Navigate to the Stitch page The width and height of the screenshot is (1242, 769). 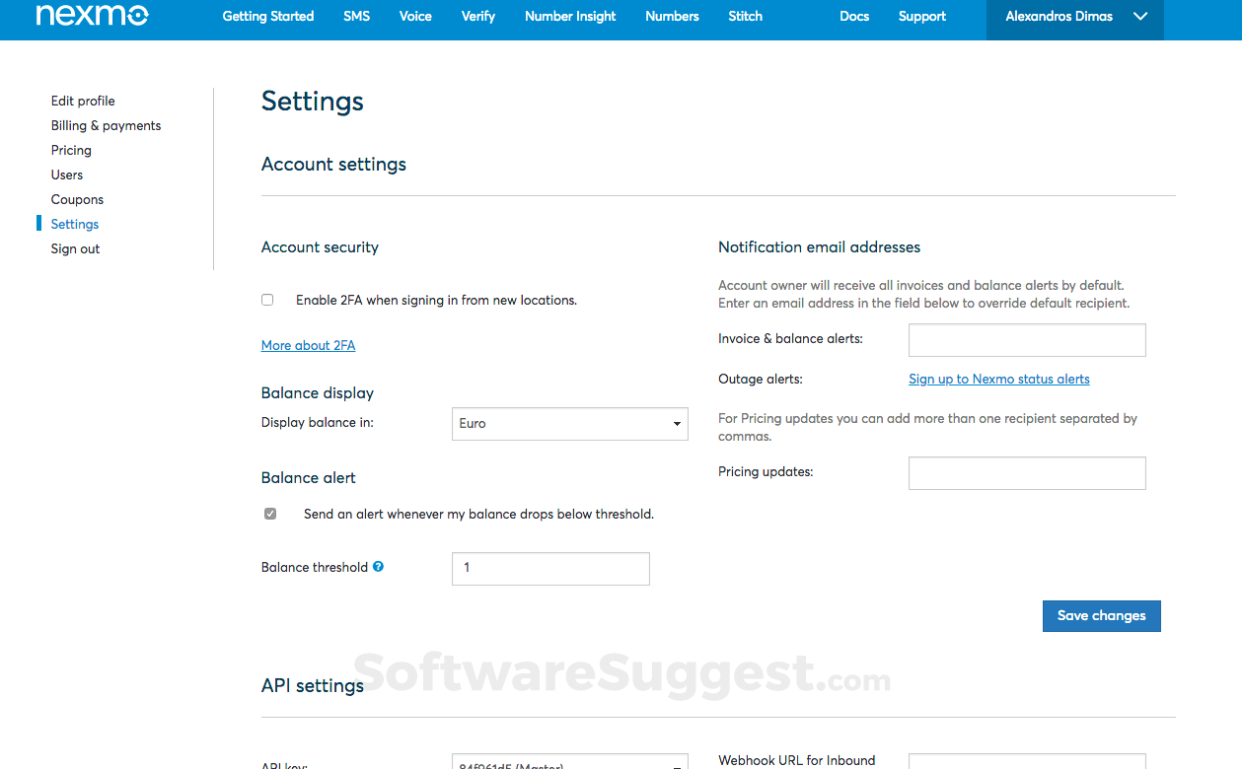coord(745,16)
